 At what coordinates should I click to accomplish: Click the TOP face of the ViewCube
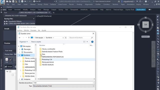click(x=145, y=24)
